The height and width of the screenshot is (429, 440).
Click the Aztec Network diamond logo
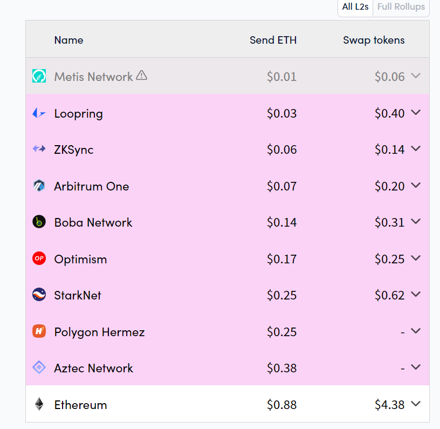pyautogui.click(x=39, y=367)
